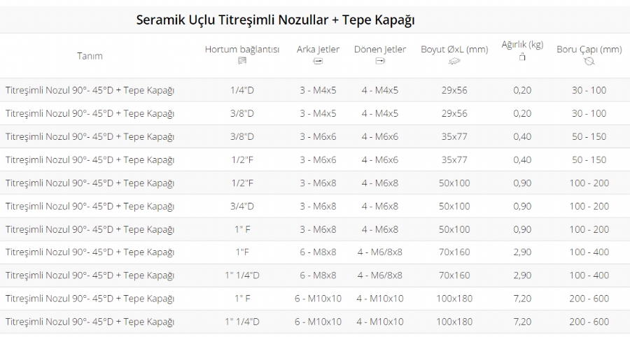
Task: Select the first row with 1/4"D hose connection
Action: tap(315, 90)
